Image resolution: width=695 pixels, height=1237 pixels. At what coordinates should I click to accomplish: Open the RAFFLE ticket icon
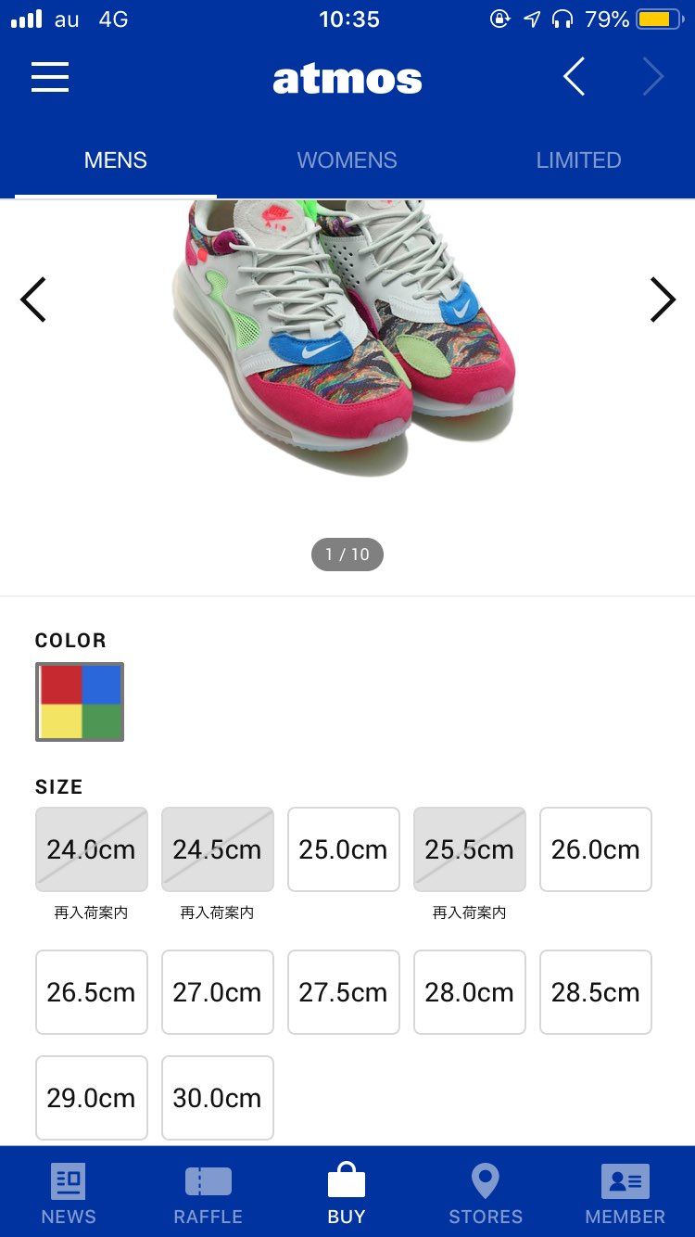click(x=208, y=1182)
